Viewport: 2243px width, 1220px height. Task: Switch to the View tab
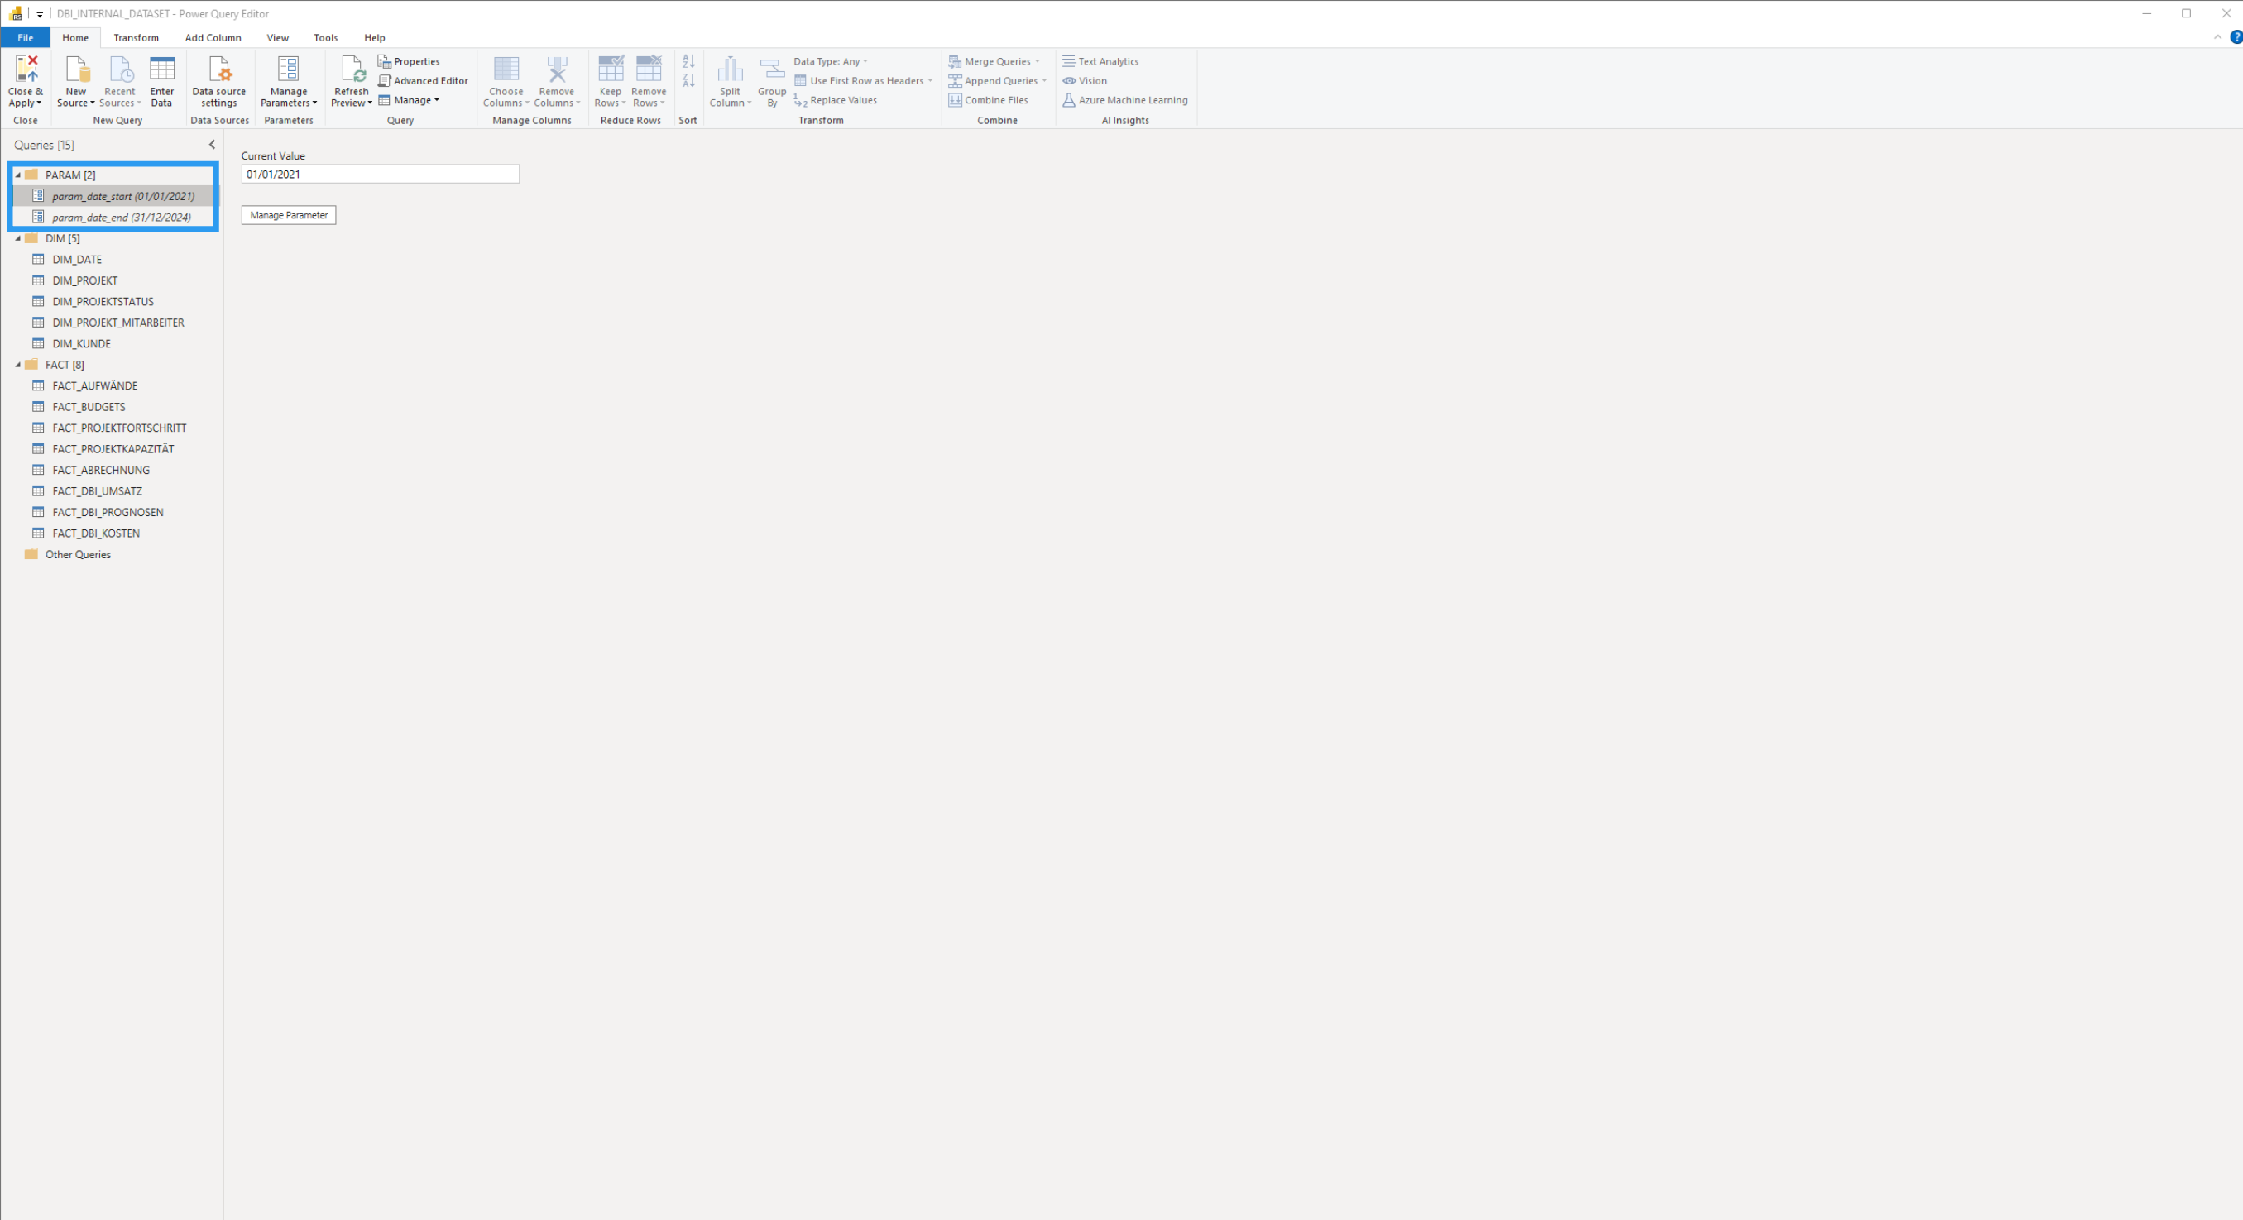(278, 37)
